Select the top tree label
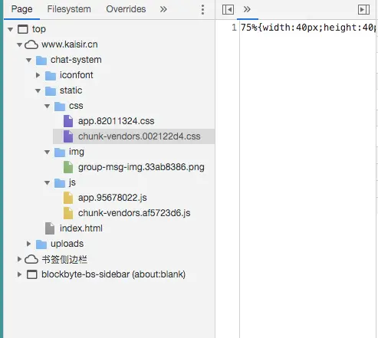This screenshot has height=338, width=378. [39, 29]
